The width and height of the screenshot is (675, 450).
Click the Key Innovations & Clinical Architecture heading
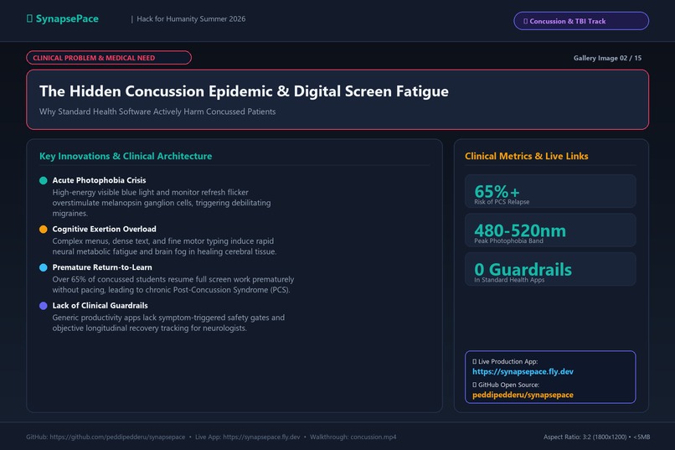[126, 156]
